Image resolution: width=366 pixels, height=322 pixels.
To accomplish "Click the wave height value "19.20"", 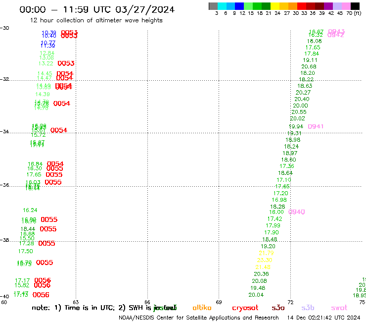I will pyautogui.click(x=268, y=246).
